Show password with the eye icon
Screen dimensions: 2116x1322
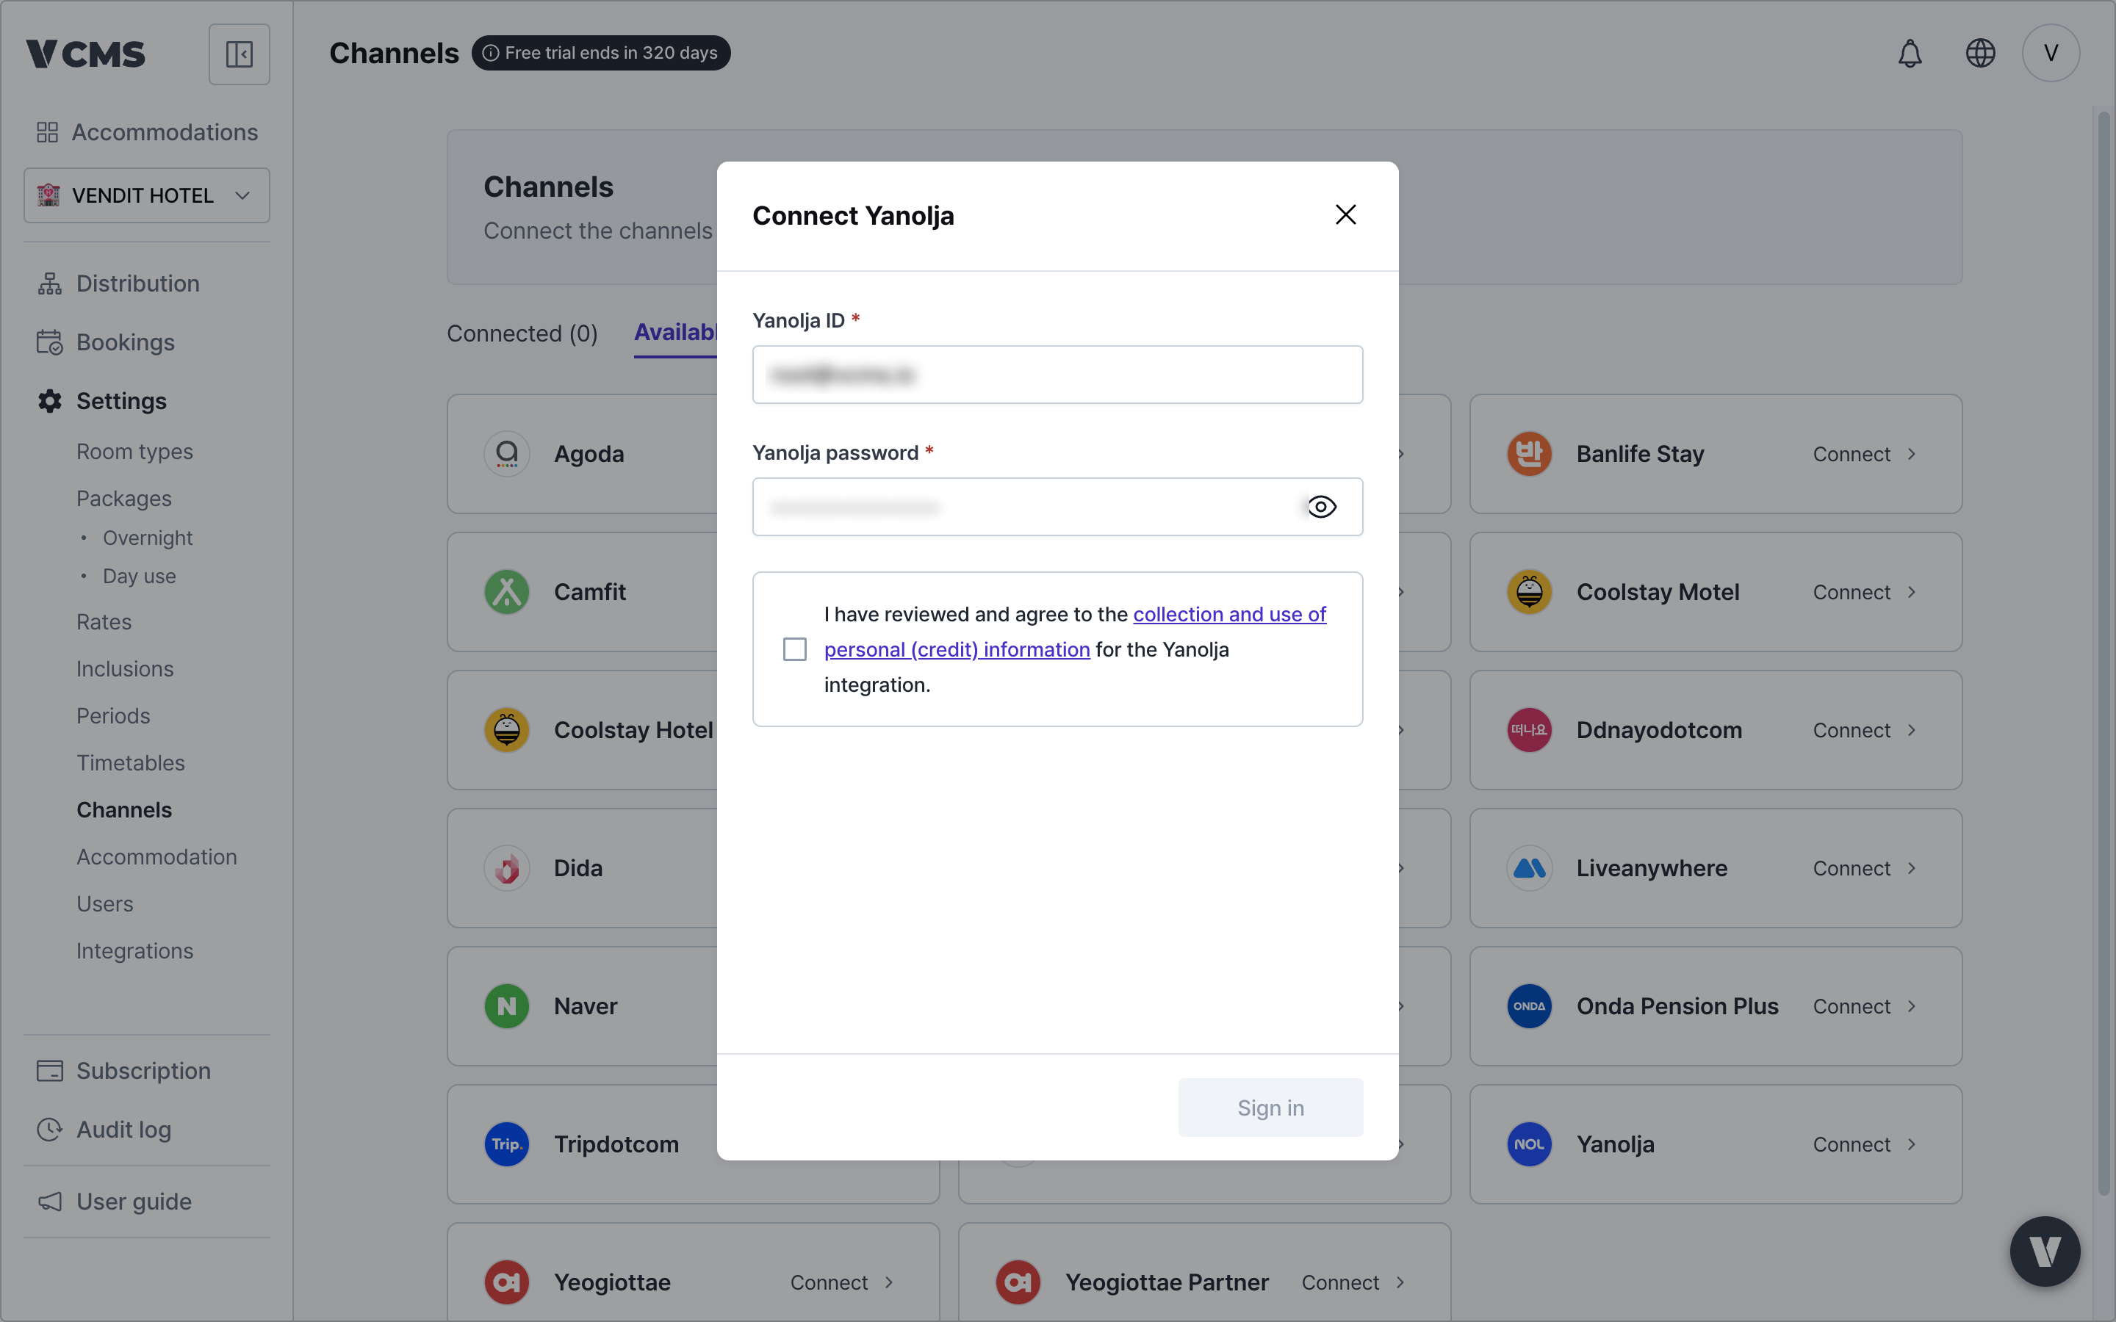[x=1321, y=507]
